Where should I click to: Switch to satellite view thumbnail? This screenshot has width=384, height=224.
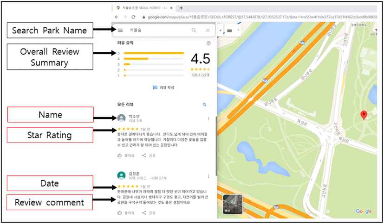(233, 205)
